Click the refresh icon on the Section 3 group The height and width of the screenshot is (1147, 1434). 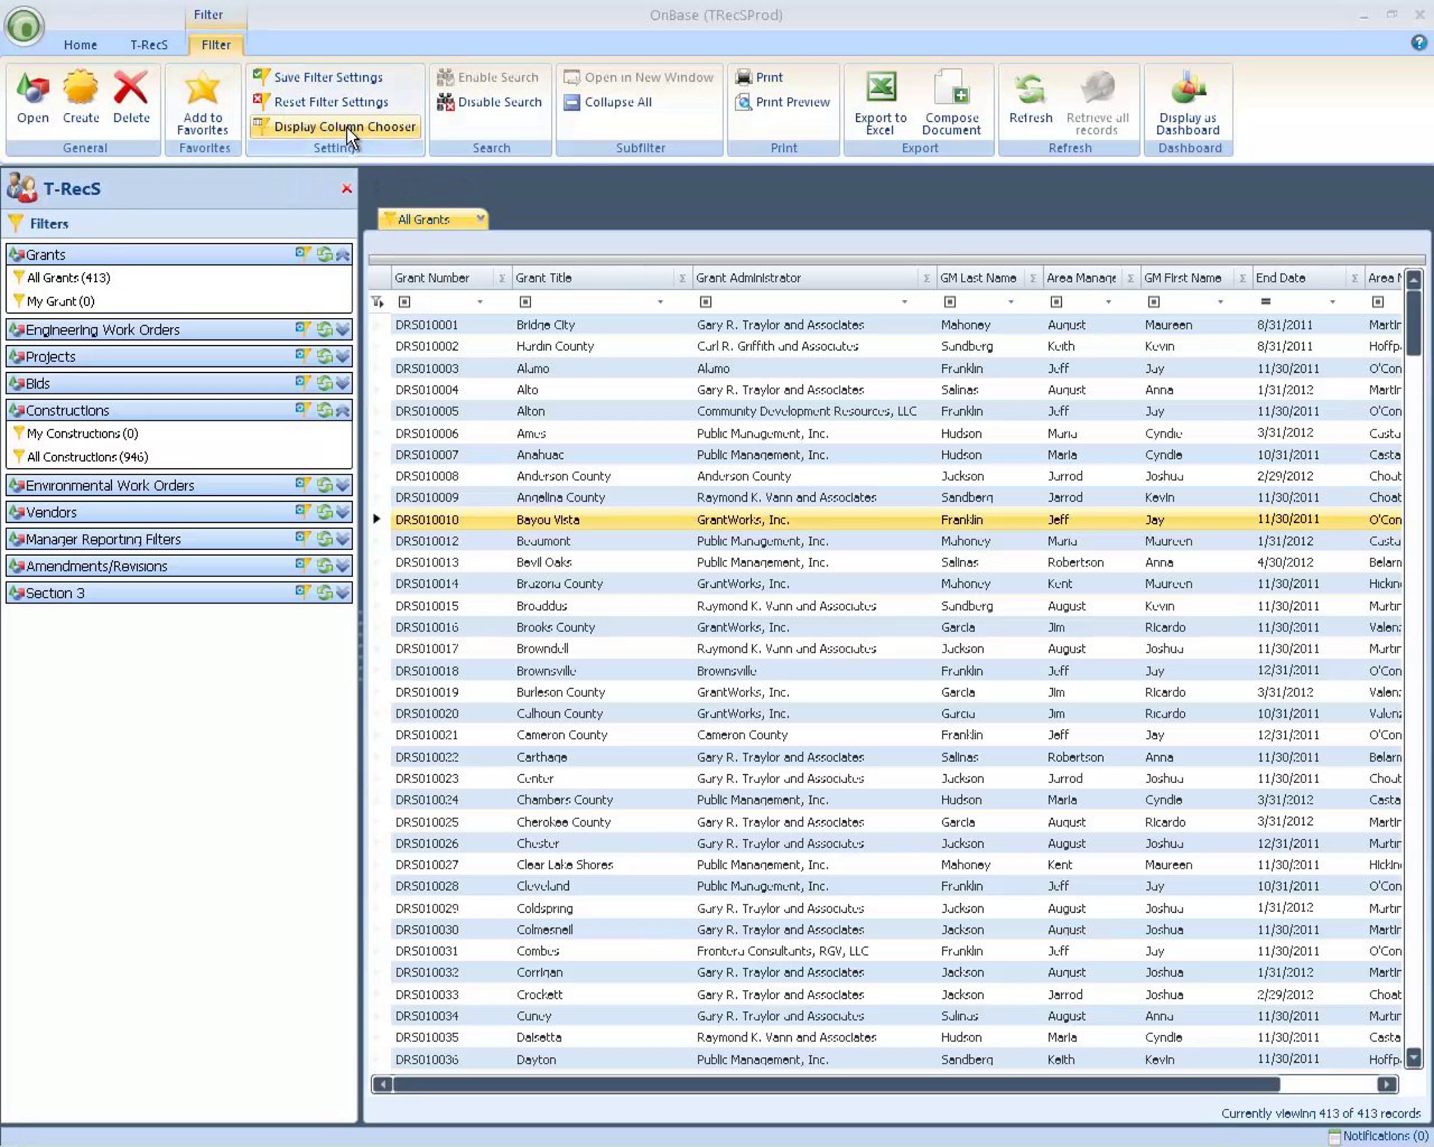324,592
